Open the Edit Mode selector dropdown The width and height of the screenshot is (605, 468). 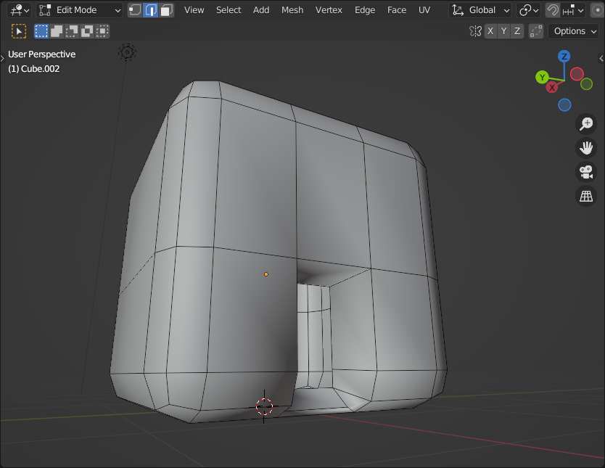coord(80,10)
